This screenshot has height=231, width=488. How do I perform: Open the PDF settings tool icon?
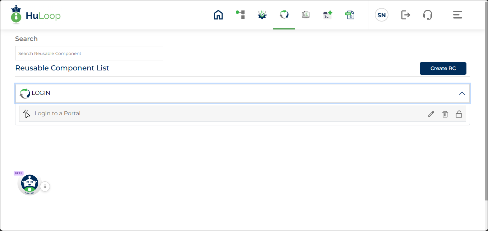(x=350, y=15)
